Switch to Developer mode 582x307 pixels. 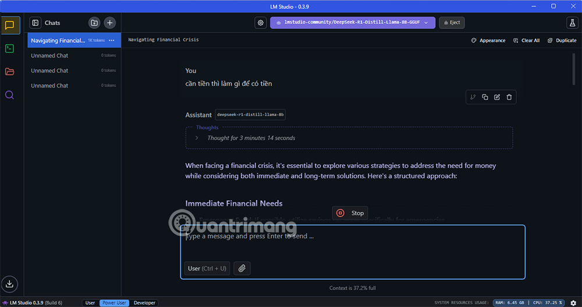coord(144,303)
